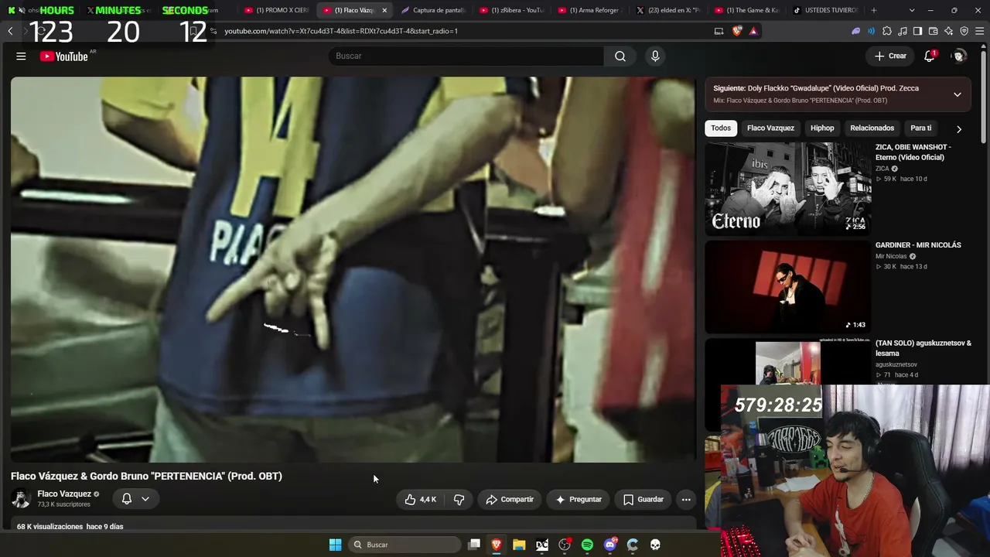The width and height of the screenshot is (990, 557).
Task: Open the browser tab search dropdown arrow
Action: pos(912,10)
